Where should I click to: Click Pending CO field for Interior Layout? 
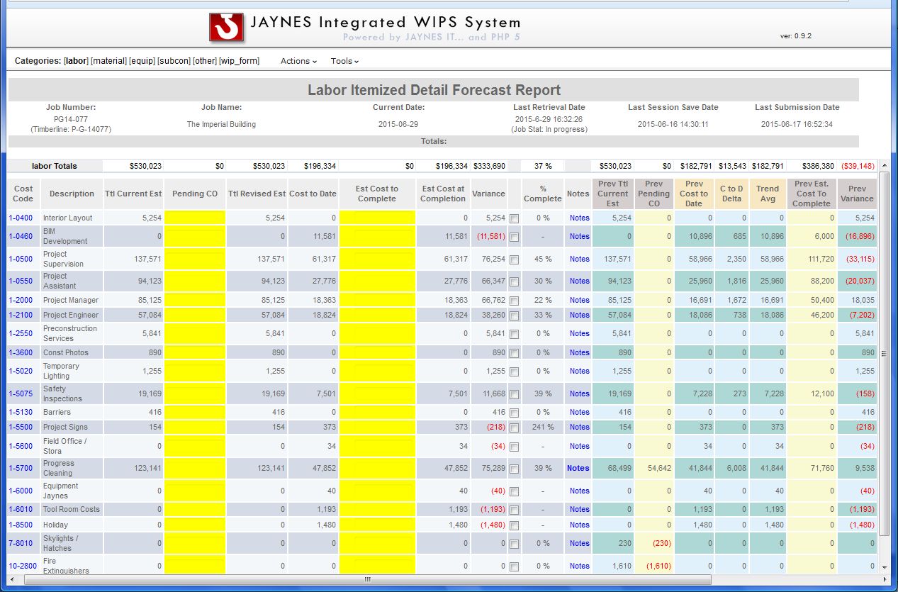(195, 218)
